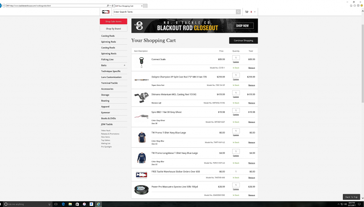Screen dimensions: 364x207
Task: Launch Microsoft Edge from the taskbar
Action: click(x=63, y=204)
